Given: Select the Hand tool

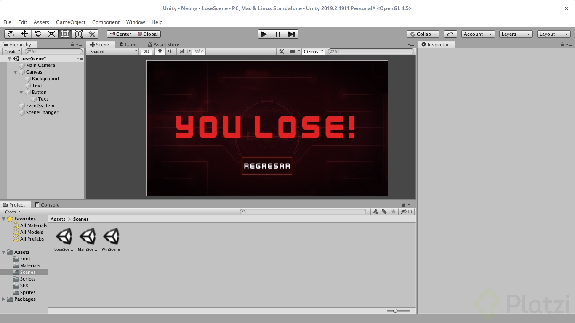Looking at the screenshot, I should pos(11,34).
